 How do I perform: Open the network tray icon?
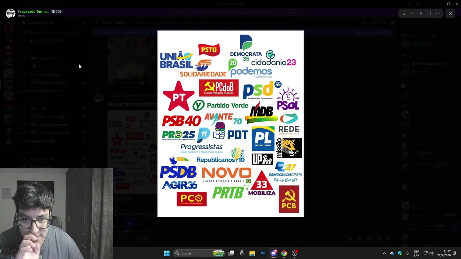pos(425,253)
